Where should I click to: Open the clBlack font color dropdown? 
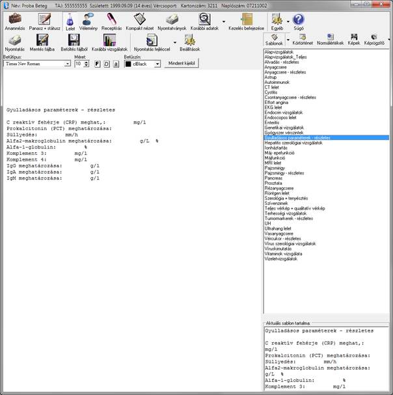coord(157,64)
